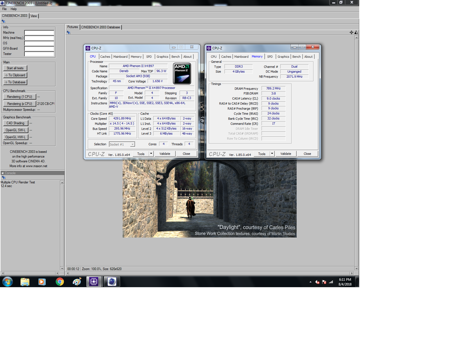Switch to Cinebench taskbar icon
467x350 pixels.
click(x=112, y=282)
